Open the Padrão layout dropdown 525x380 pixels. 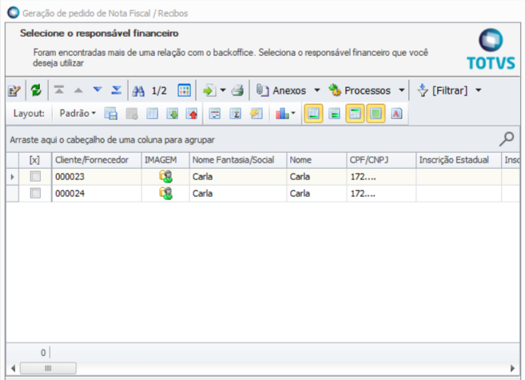[78, 114]
